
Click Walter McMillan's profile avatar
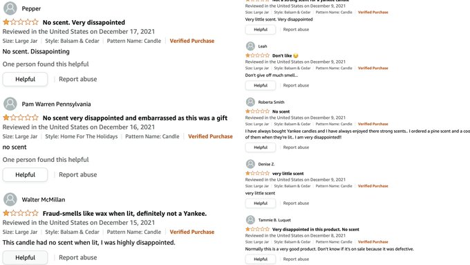pos(10,199)
